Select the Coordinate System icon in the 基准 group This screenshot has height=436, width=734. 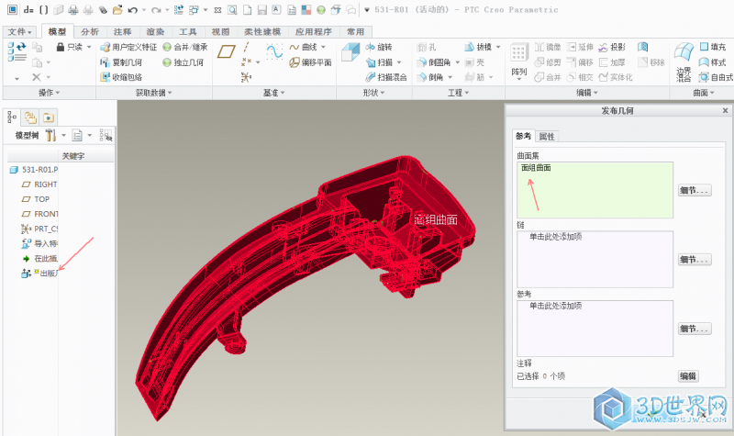(x=246, y=77)
